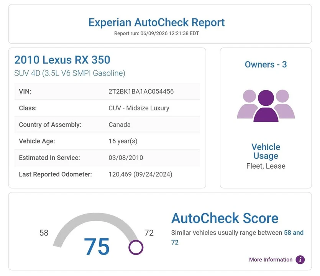
Task: Click the report run date 06/09/2026 line
Action: click(156, 33)
